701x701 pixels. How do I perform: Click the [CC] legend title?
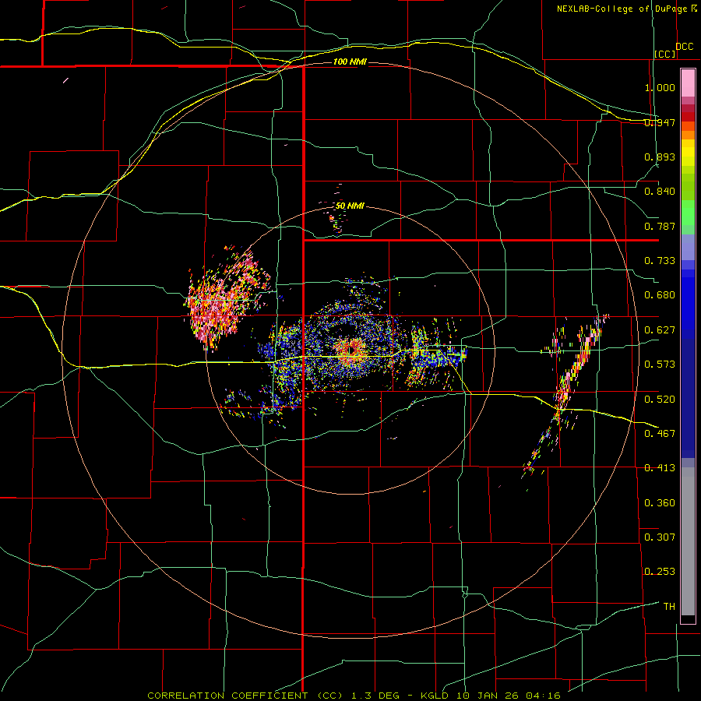point(665,54)
